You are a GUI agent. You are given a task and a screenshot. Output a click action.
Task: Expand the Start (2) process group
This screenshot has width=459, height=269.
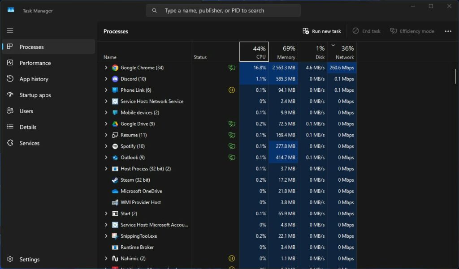(106, 214)
